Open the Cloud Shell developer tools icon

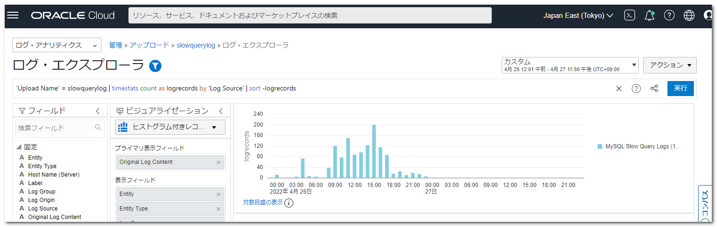click(629, 16)
